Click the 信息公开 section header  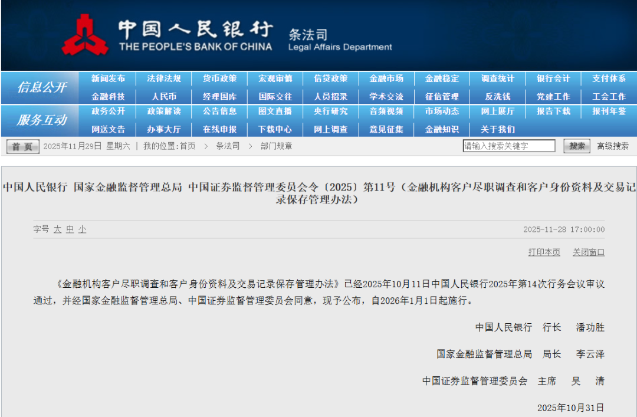41,87
